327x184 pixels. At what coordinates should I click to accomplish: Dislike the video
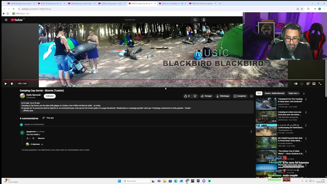(195, 96)
